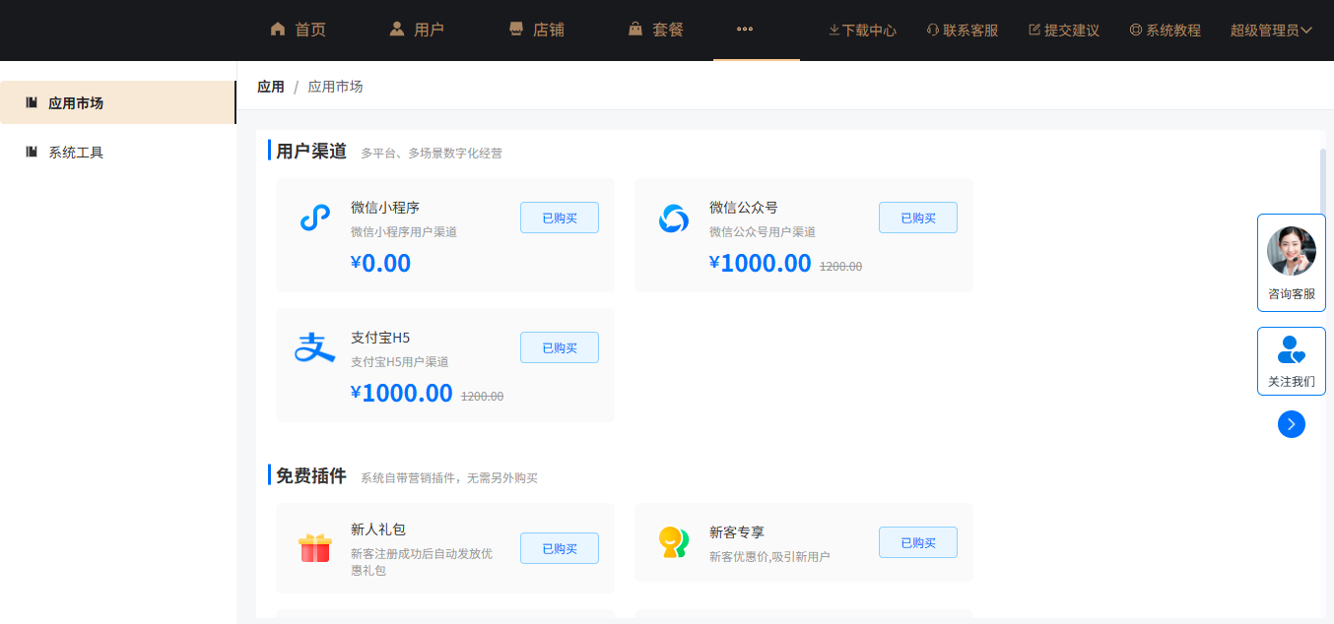This screenshot has height=624, width=1334.
Task: Click the 首页 home icon
Action: pyautogui.click(x=278, y=29)
